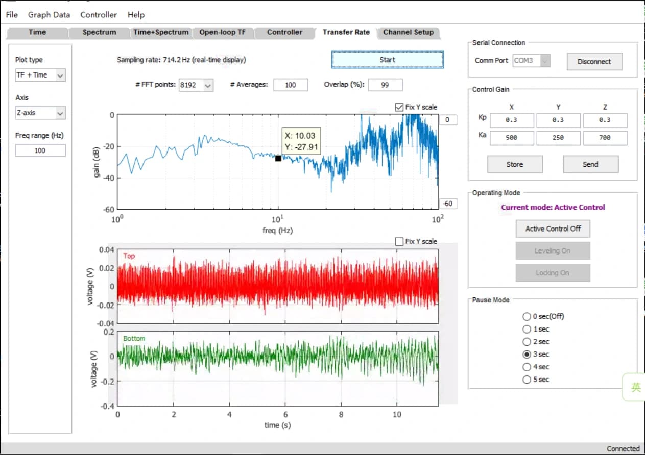This screenshot has width=645, height=455.
Task: Open the # FFT points dropdown
Action: pyautogui.click(x=196, y=85)
